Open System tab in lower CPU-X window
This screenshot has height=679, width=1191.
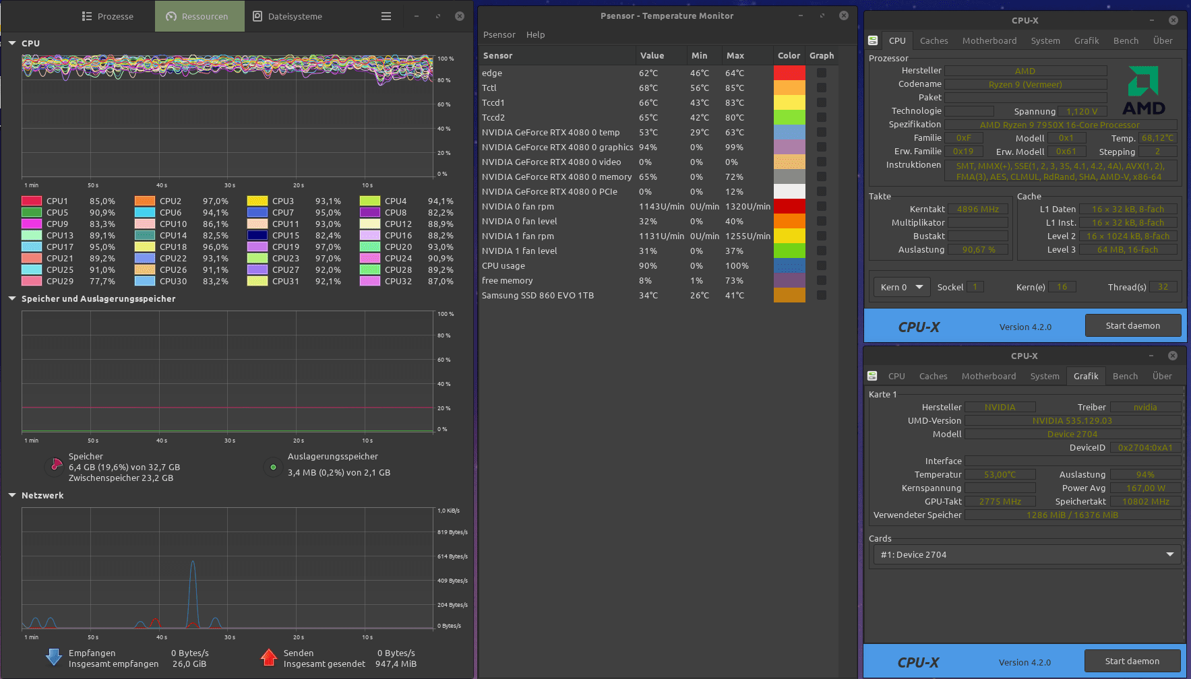click(1045, 376)
